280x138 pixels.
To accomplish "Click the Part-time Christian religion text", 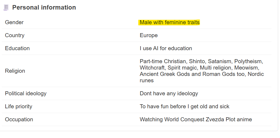I will 163,61.
